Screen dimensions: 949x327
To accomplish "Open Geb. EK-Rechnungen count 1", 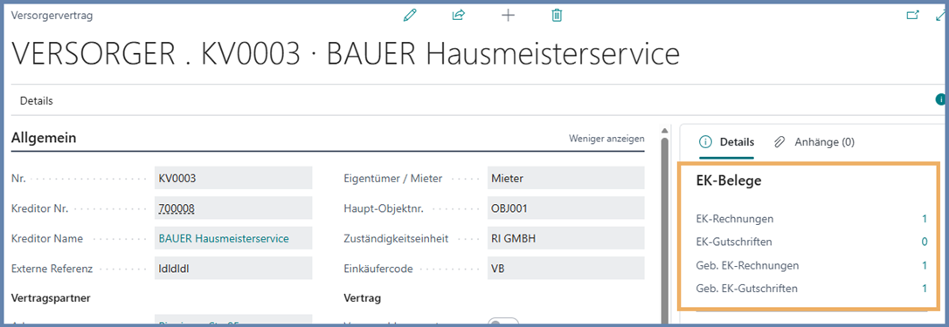I will point(925,265).
